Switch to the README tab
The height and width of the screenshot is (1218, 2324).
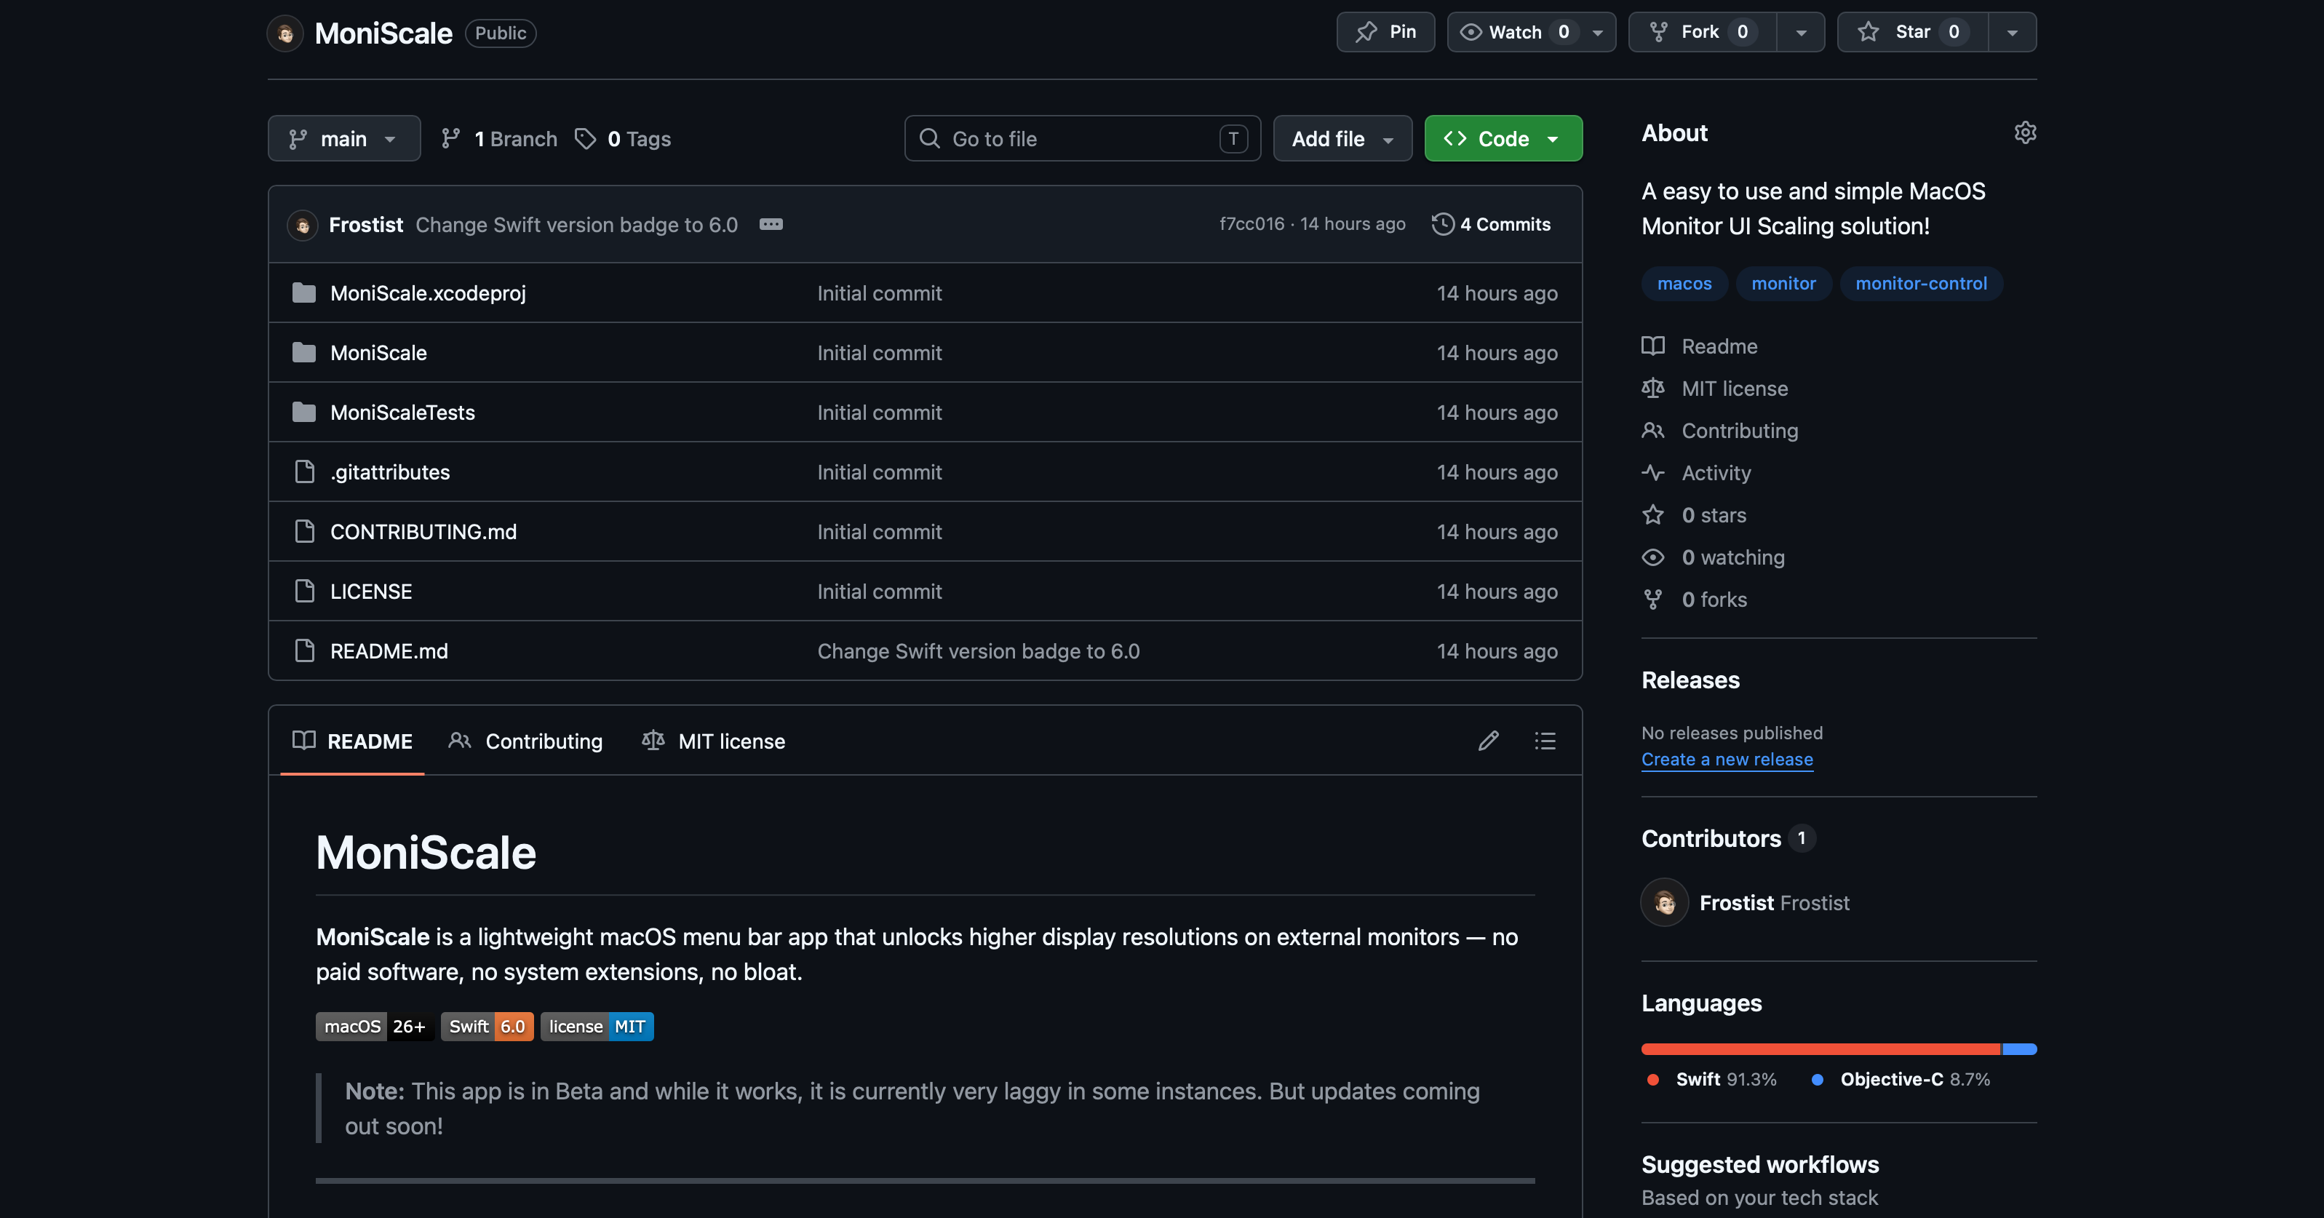coord(352,741)
